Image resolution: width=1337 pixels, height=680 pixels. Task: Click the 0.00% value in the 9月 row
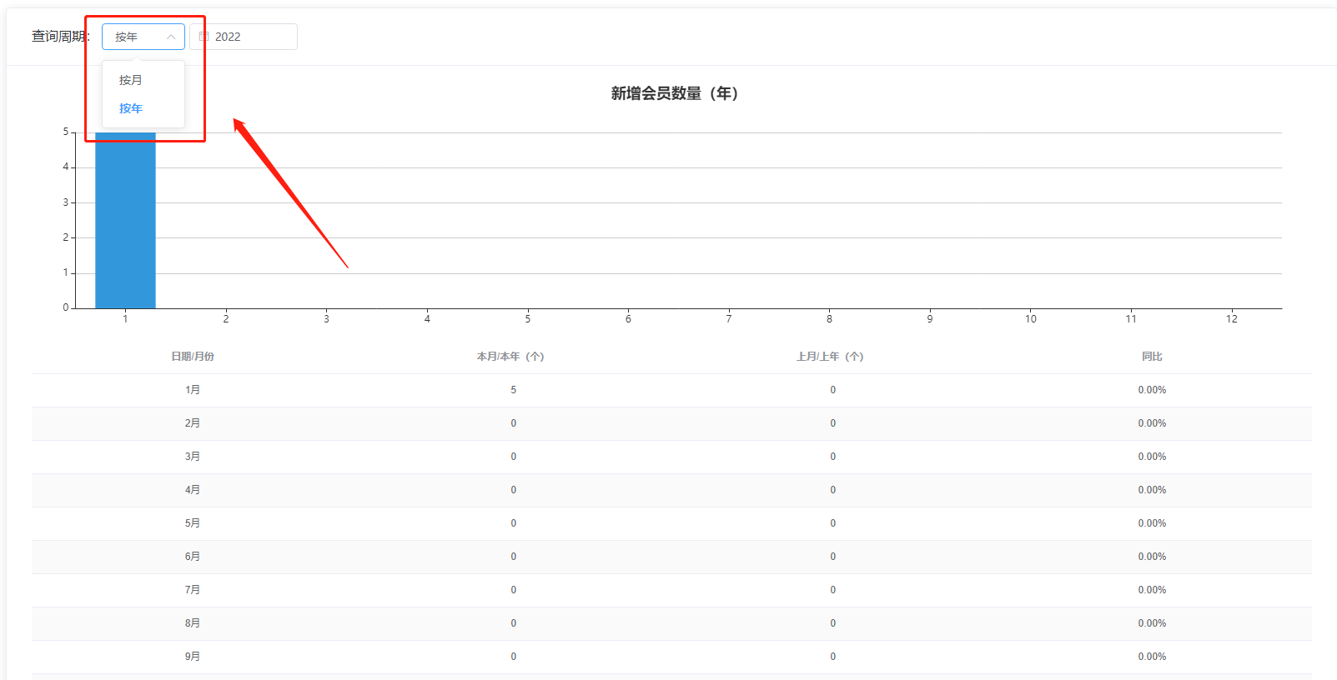(x=1152, y=657)
